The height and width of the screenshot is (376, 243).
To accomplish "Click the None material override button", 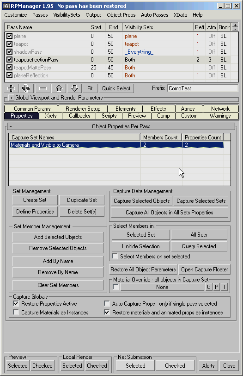I will pos(162,287).
